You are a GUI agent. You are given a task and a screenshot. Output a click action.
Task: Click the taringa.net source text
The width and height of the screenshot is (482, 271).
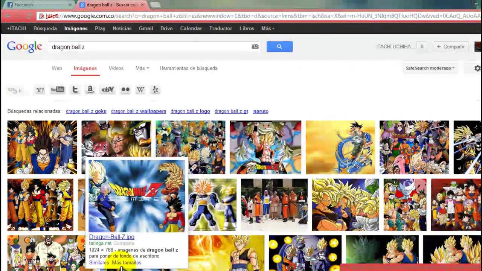100,243
